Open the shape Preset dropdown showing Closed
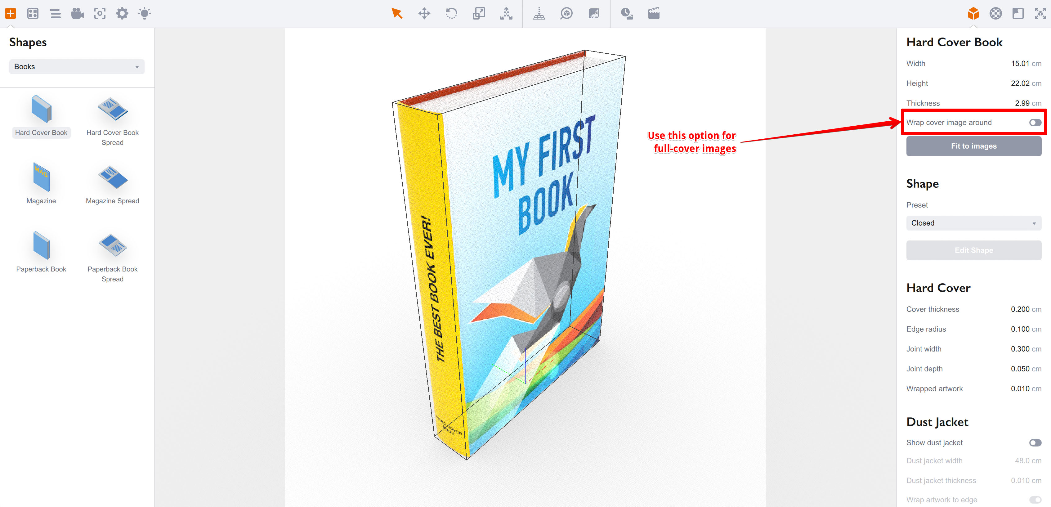This screenshot has height=507, width=1051. tap(973, 223)
